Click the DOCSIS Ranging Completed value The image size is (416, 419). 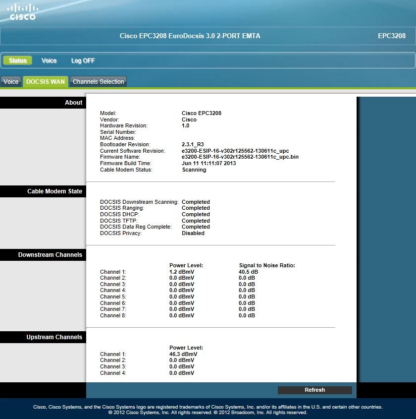click(x=196, y=208)
